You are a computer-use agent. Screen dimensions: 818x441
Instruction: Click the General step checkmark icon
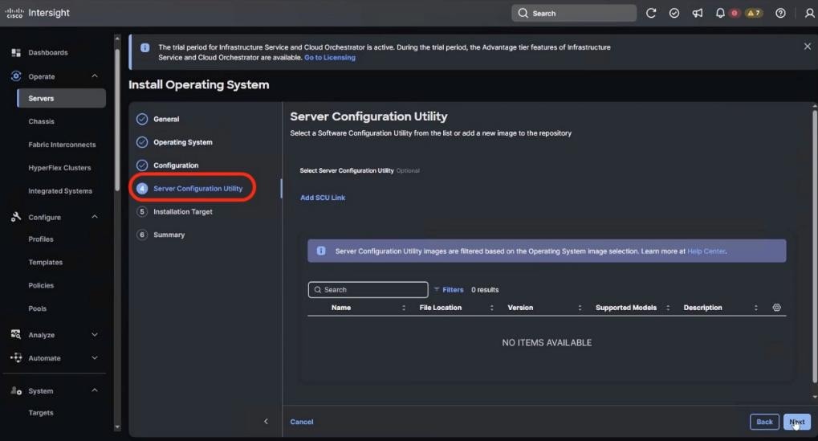click(142, 119)
